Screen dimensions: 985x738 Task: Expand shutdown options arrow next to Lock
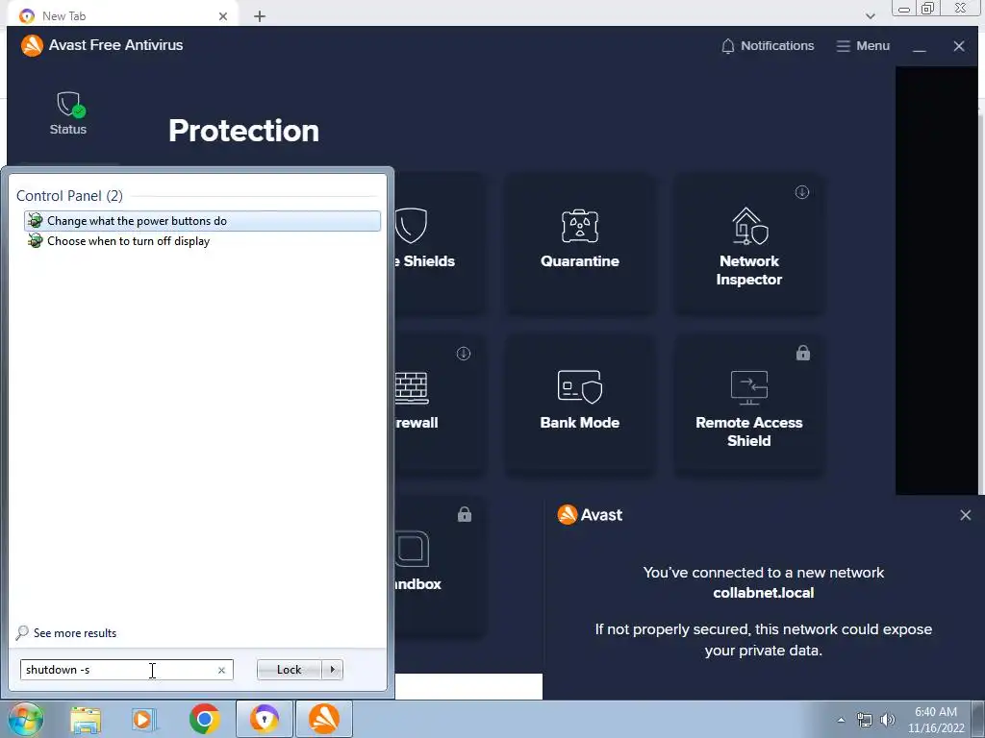[x=332, y=670]
